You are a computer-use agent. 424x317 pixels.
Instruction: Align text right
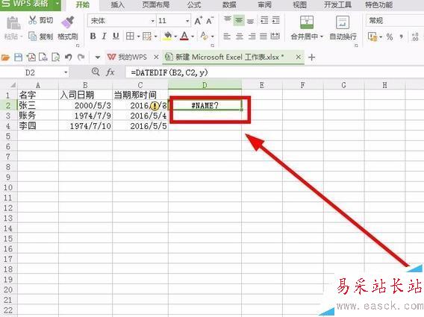(252, 37)
